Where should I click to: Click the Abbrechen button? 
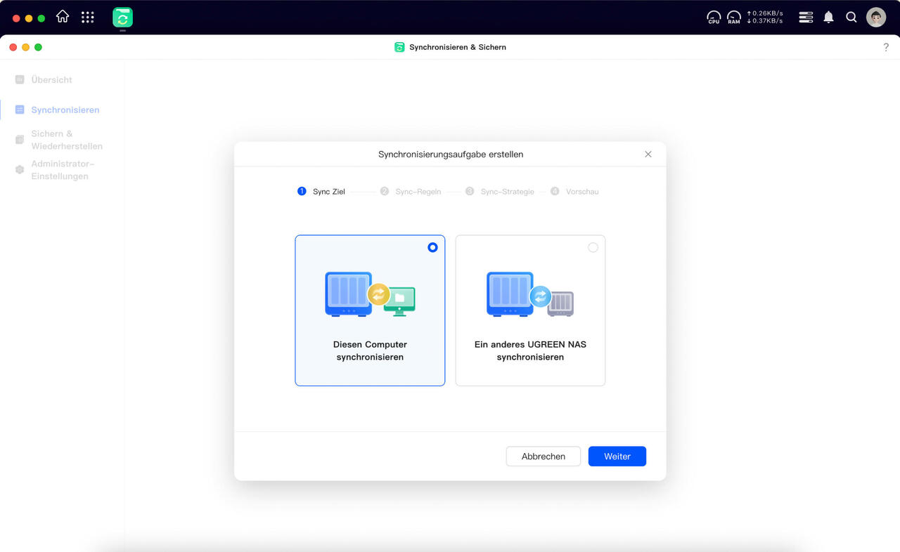[544, 456]
